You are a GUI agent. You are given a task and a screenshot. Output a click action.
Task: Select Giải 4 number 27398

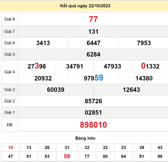[x=37, y=66]
